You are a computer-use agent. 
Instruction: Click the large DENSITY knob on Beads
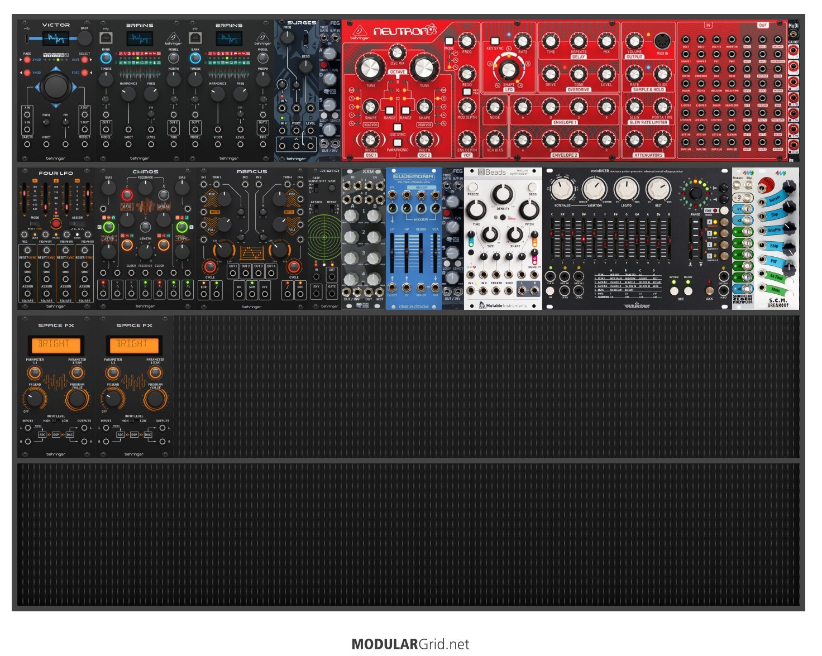503,194
